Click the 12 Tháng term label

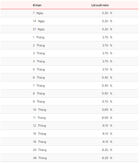(x=39, y=125)
